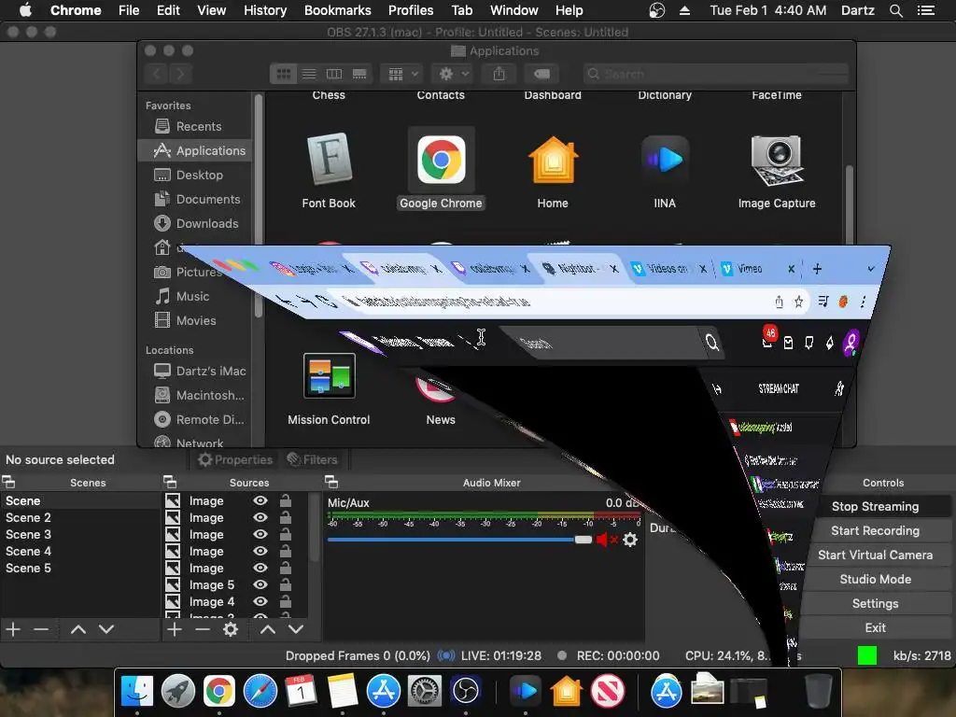Open Finder from the Dock
956x717 pixels.
[137, 691]
